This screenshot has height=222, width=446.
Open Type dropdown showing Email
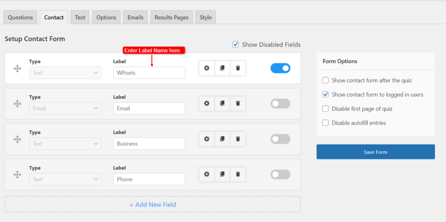(x=65, y=108)
